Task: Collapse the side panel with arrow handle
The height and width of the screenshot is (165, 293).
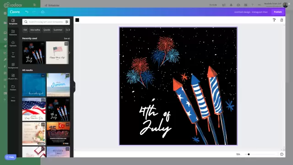Action: tap(74, 87)
